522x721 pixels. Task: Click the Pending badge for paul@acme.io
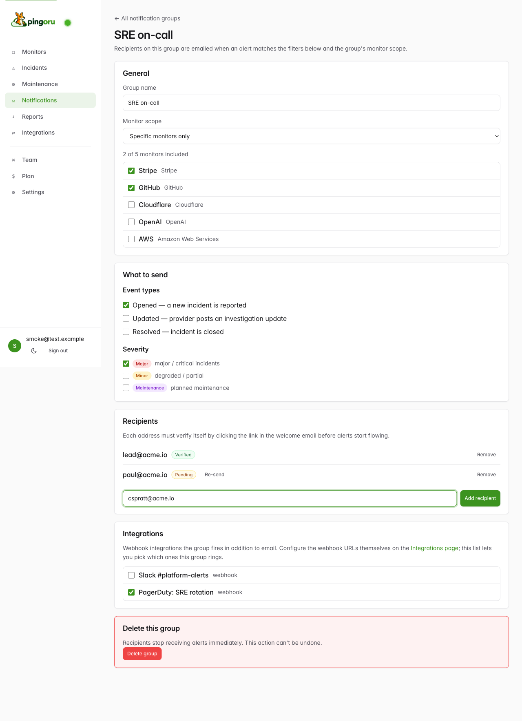(184, 475)
